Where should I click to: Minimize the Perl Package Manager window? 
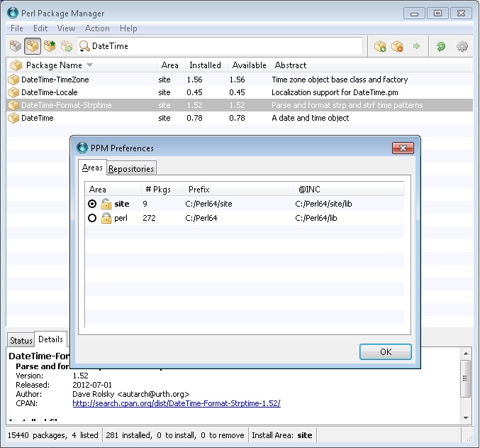point(414,13)
